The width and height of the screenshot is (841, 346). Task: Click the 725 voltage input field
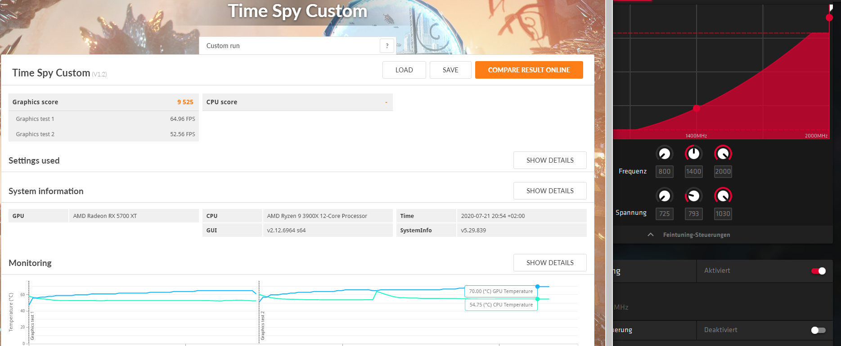point(665,214)
